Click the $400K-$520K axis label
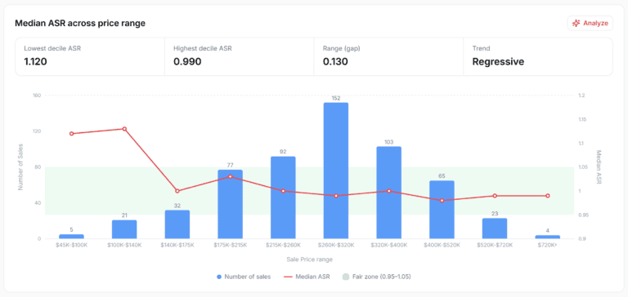 [x=442, y=245]
